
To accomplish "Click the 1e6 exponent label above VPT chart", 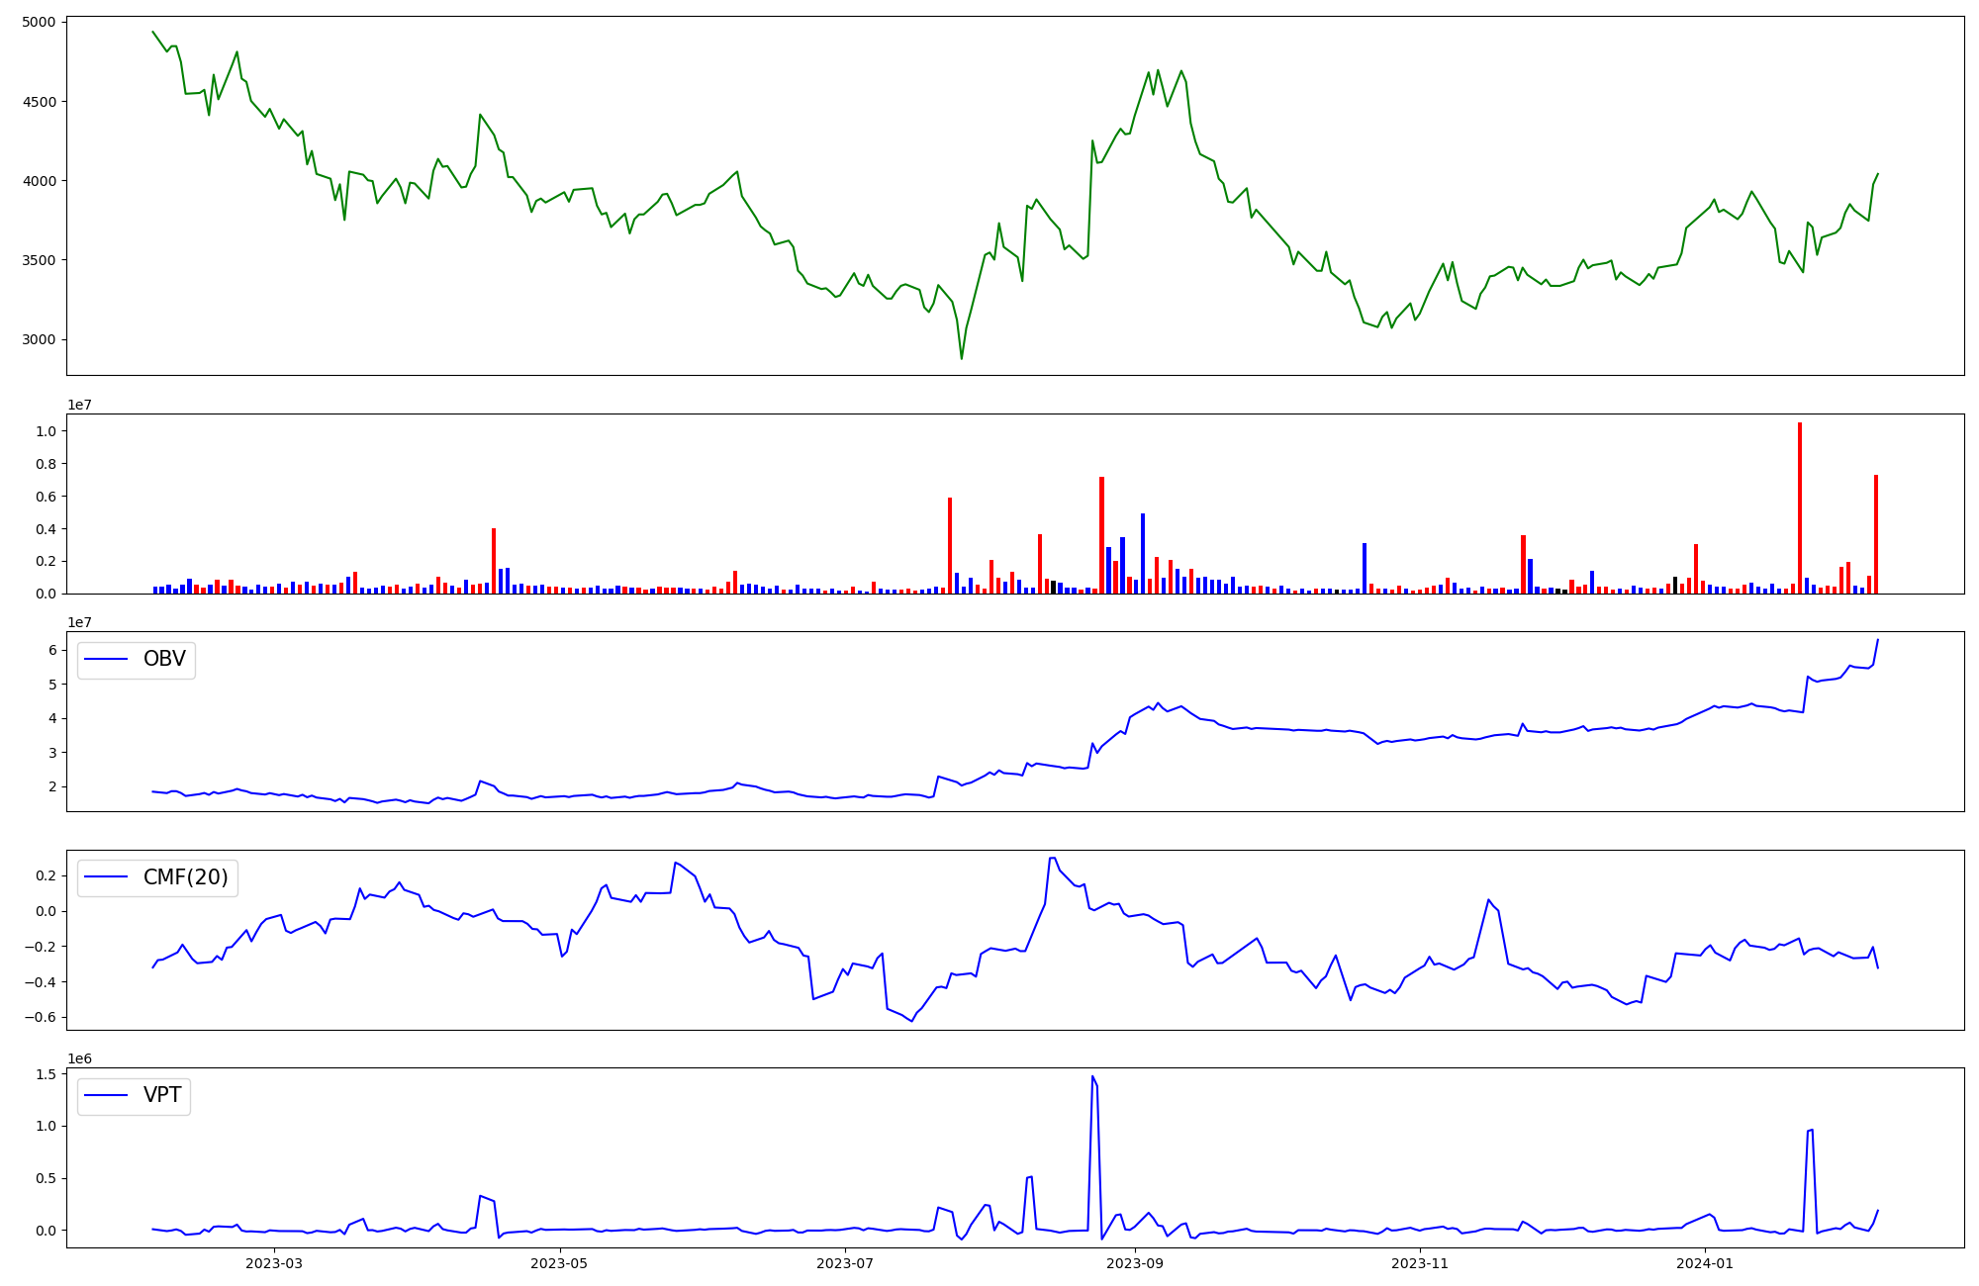I will coord(79,1058).
